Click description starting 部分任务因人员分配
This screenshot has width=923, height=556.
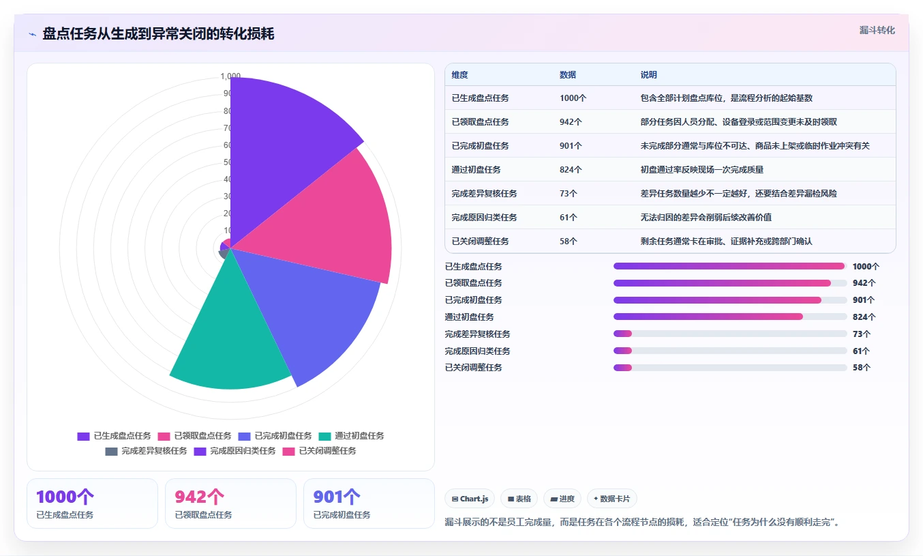[x=738, y=122]
